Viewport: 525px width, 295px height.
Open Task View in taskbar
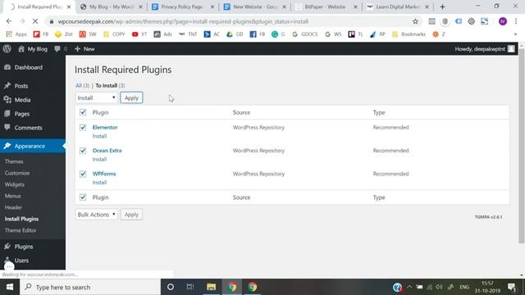(x=190, y=287)
